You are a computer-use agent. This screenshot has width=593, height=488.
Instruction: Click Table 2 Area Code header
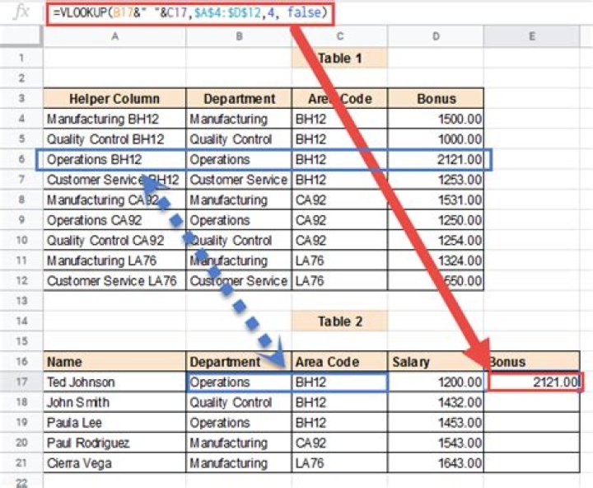[339, 362]
